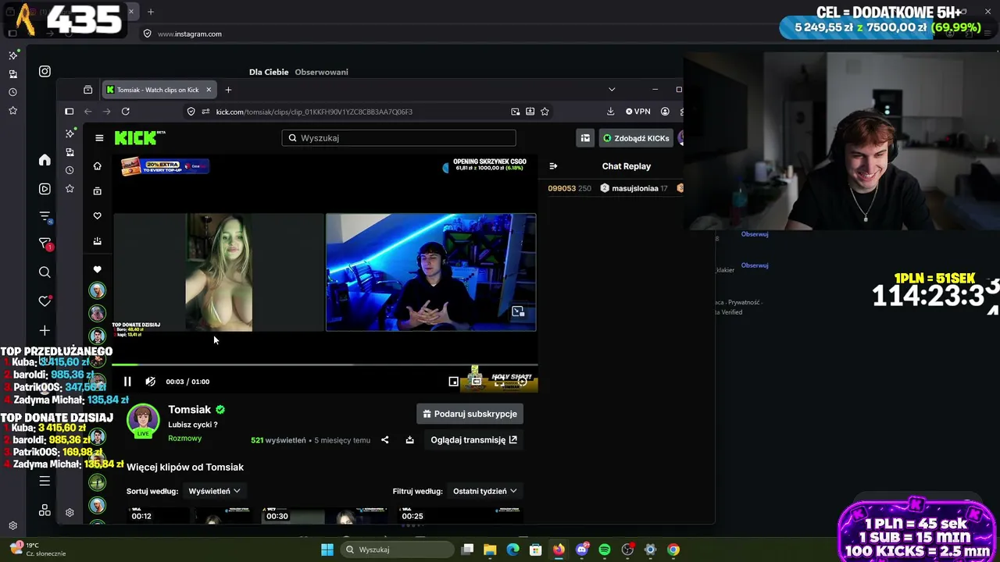Mute the clip volume icon

150,382
